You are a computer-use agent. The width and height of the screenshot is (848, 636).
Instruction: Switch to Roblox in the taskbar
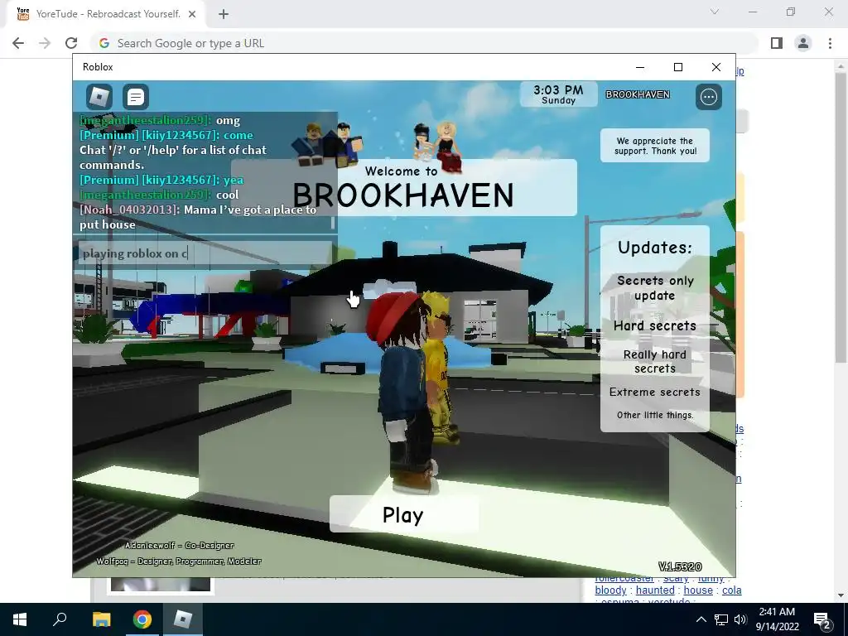click(183, 619)
